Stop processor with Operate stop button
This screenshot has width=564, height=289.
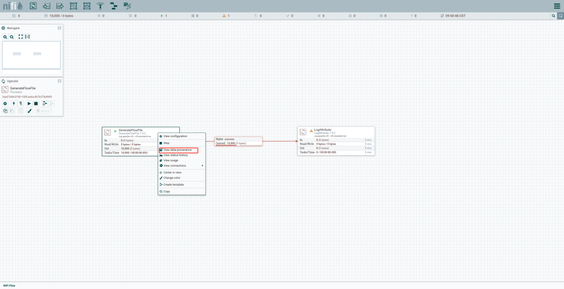tap(36, 103)
